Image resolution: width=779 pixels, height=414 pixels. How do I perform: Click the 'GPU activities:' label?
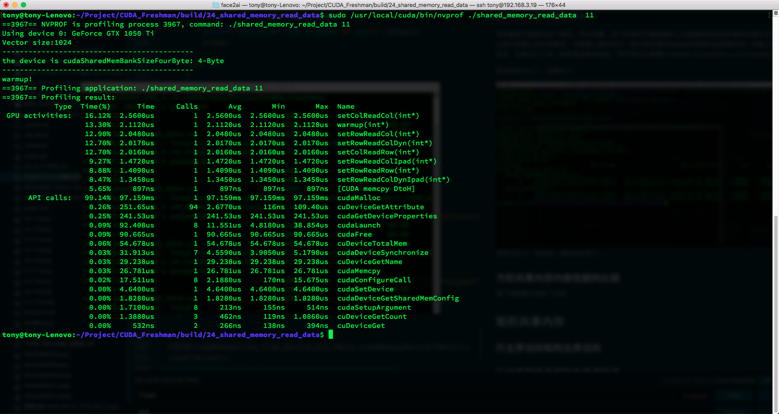tap(39, 116)
